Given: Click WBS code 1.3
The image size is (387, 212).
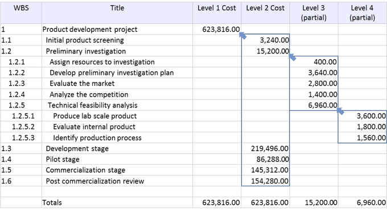Looking at the screenshot, I should (6, 149).
